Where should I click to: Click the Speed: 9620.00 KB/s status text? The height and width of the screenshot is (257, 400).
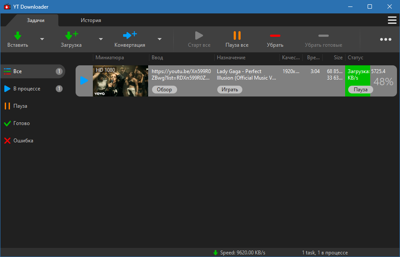243,253
